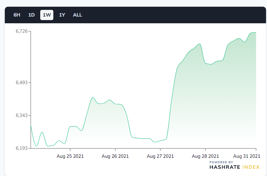Select the active 1W range tab
Viewport: 267px width, 176px height.
pos(47,15)
